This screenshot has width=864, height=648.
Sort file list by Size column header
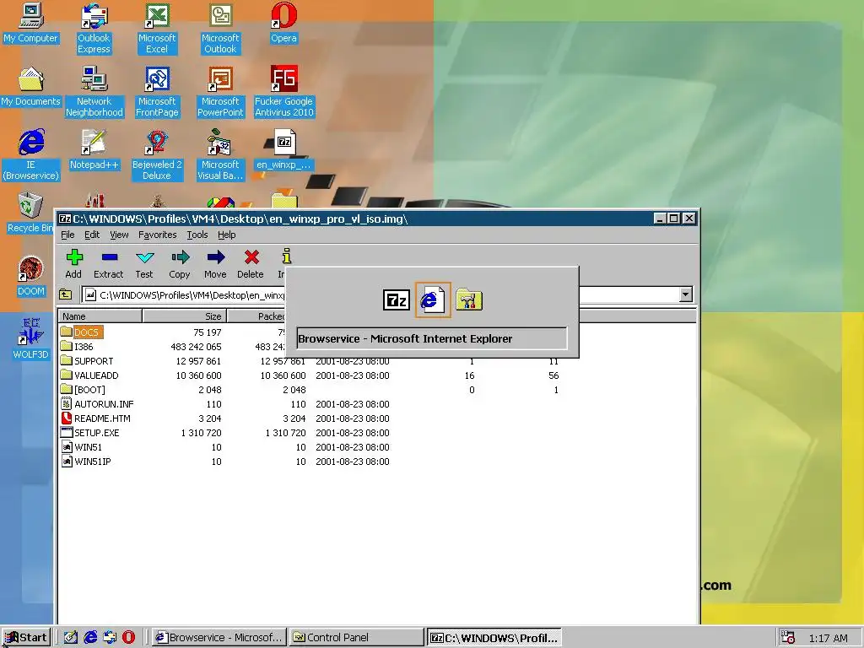(185, 316)
